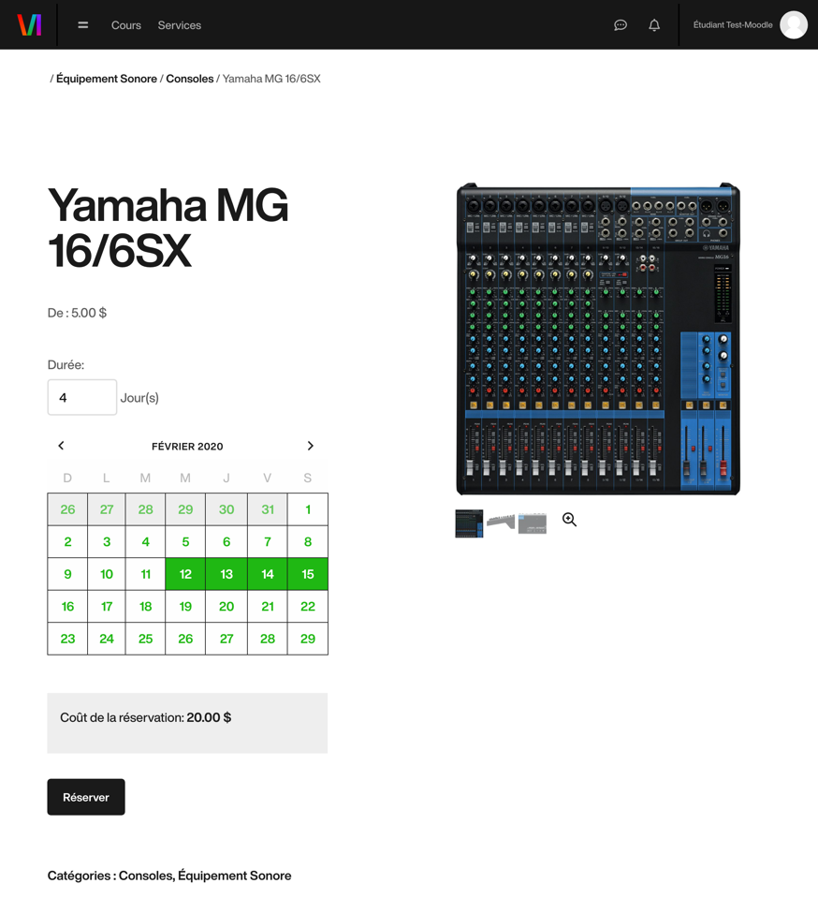Select the second product thumbnail
Viewport: 818px width, 913px height.
pos(501,523)
